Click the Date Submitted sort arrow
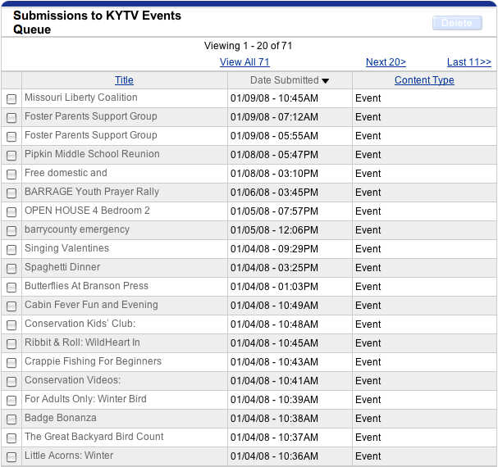 coord(325,81)
